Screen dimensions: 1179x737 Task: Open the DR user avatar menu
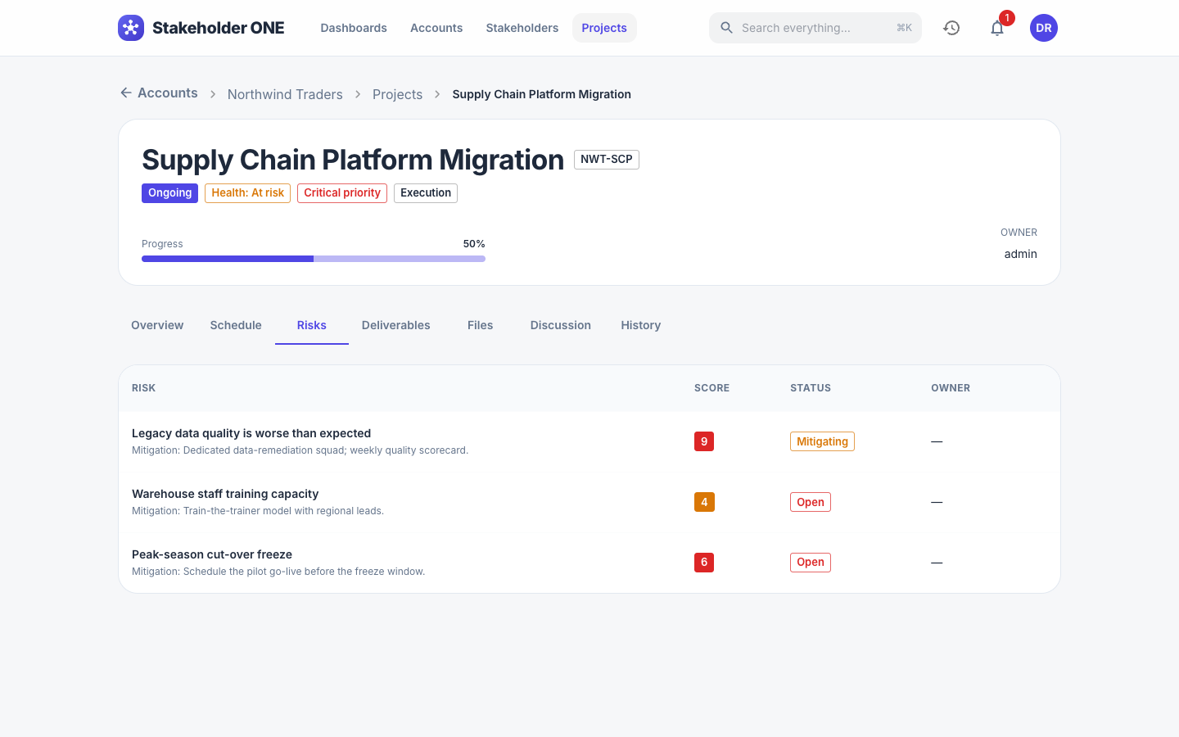1044,28
